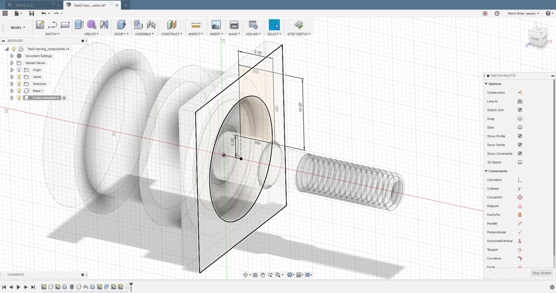This screenshot has height=293, width=556.
Task: Select the Create Sketch tool icon
Action: (x=40, y=25)
